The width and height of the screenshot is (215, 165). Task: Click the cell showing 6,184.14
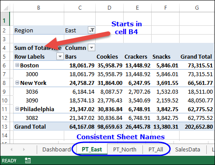pyautogui.click(x=80, y=91)
